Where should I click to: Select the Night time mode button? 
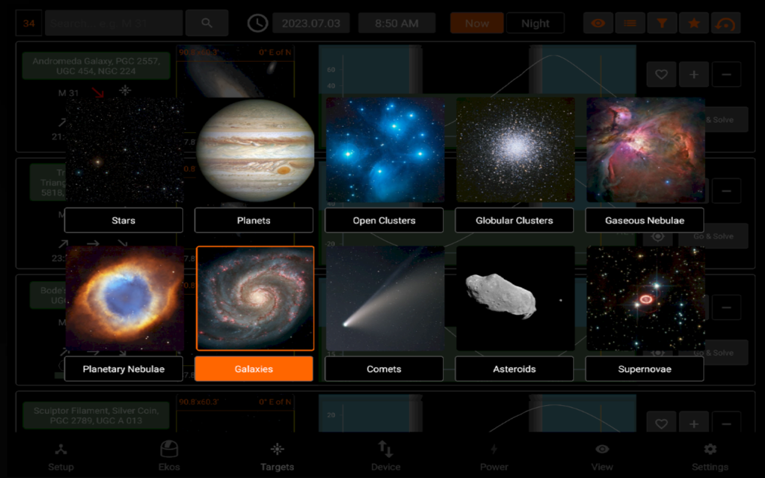point(535,23)
